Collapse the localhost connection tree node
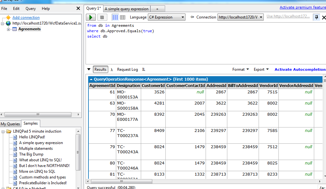Screen dimensions: 326x189 (x=3, y=24)
